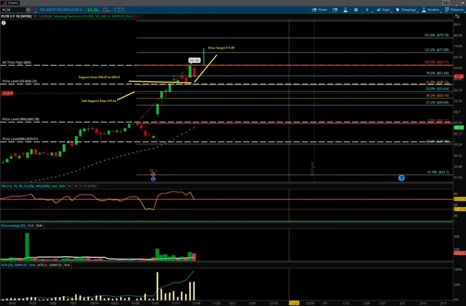Click the MovAvgTwoLines study label
Screen dimensions: 466x306
click(89, 16)
